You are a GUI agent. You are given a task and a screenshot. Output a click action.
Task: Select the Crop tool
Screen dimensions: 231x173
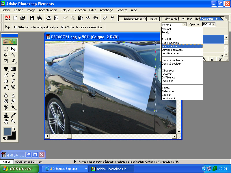(6, 61)
